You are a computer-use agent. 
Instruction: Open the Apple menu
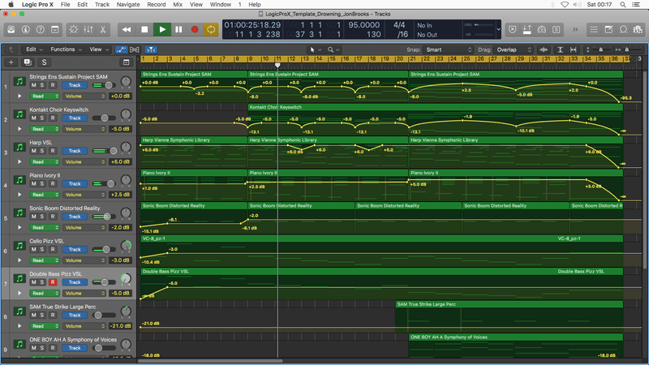click(x=11, y=4)
